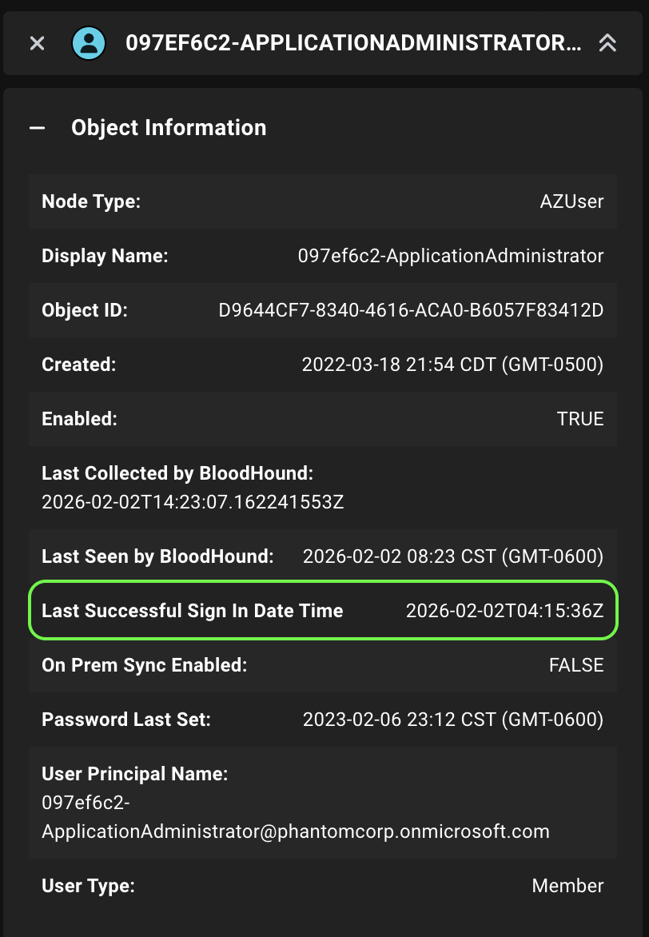Viewport: 649px width, 937px height.
Task: Collapse the panel with the double chevron
Action: [607, 43]
